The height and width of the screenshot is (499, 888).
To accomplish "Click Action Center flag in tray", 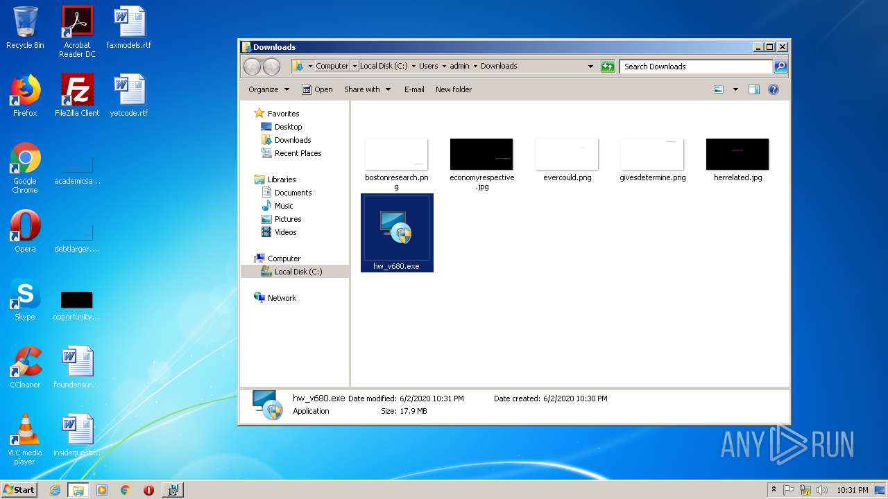I will [x=789, y=490].
